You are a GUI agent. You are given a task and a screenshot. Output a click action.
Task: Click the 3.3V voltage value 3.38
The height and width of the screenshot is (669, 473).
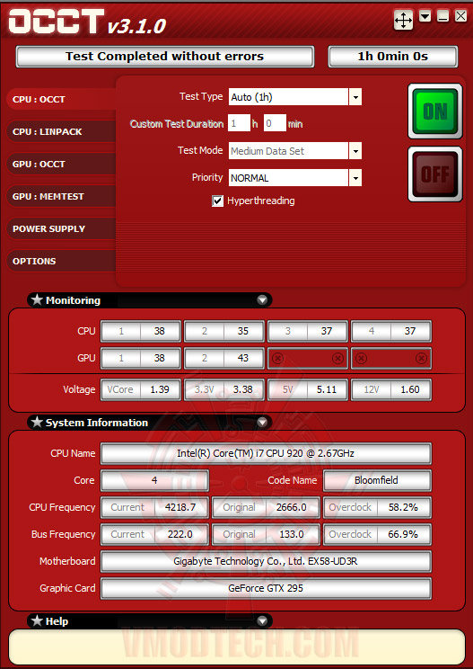tap(243, 389)
